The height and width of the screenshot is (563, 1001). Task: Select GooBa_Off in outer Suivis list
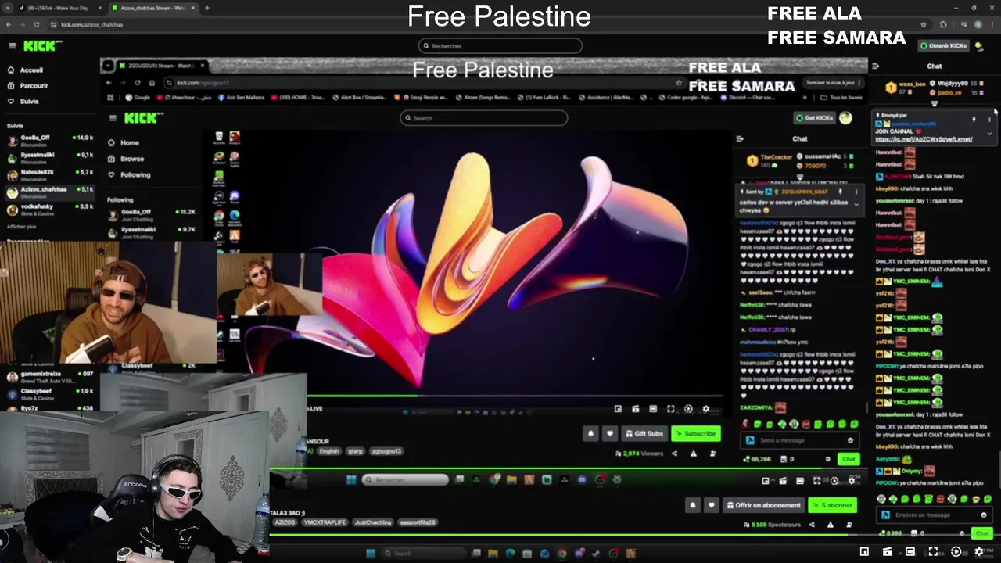tap(48, 140)
